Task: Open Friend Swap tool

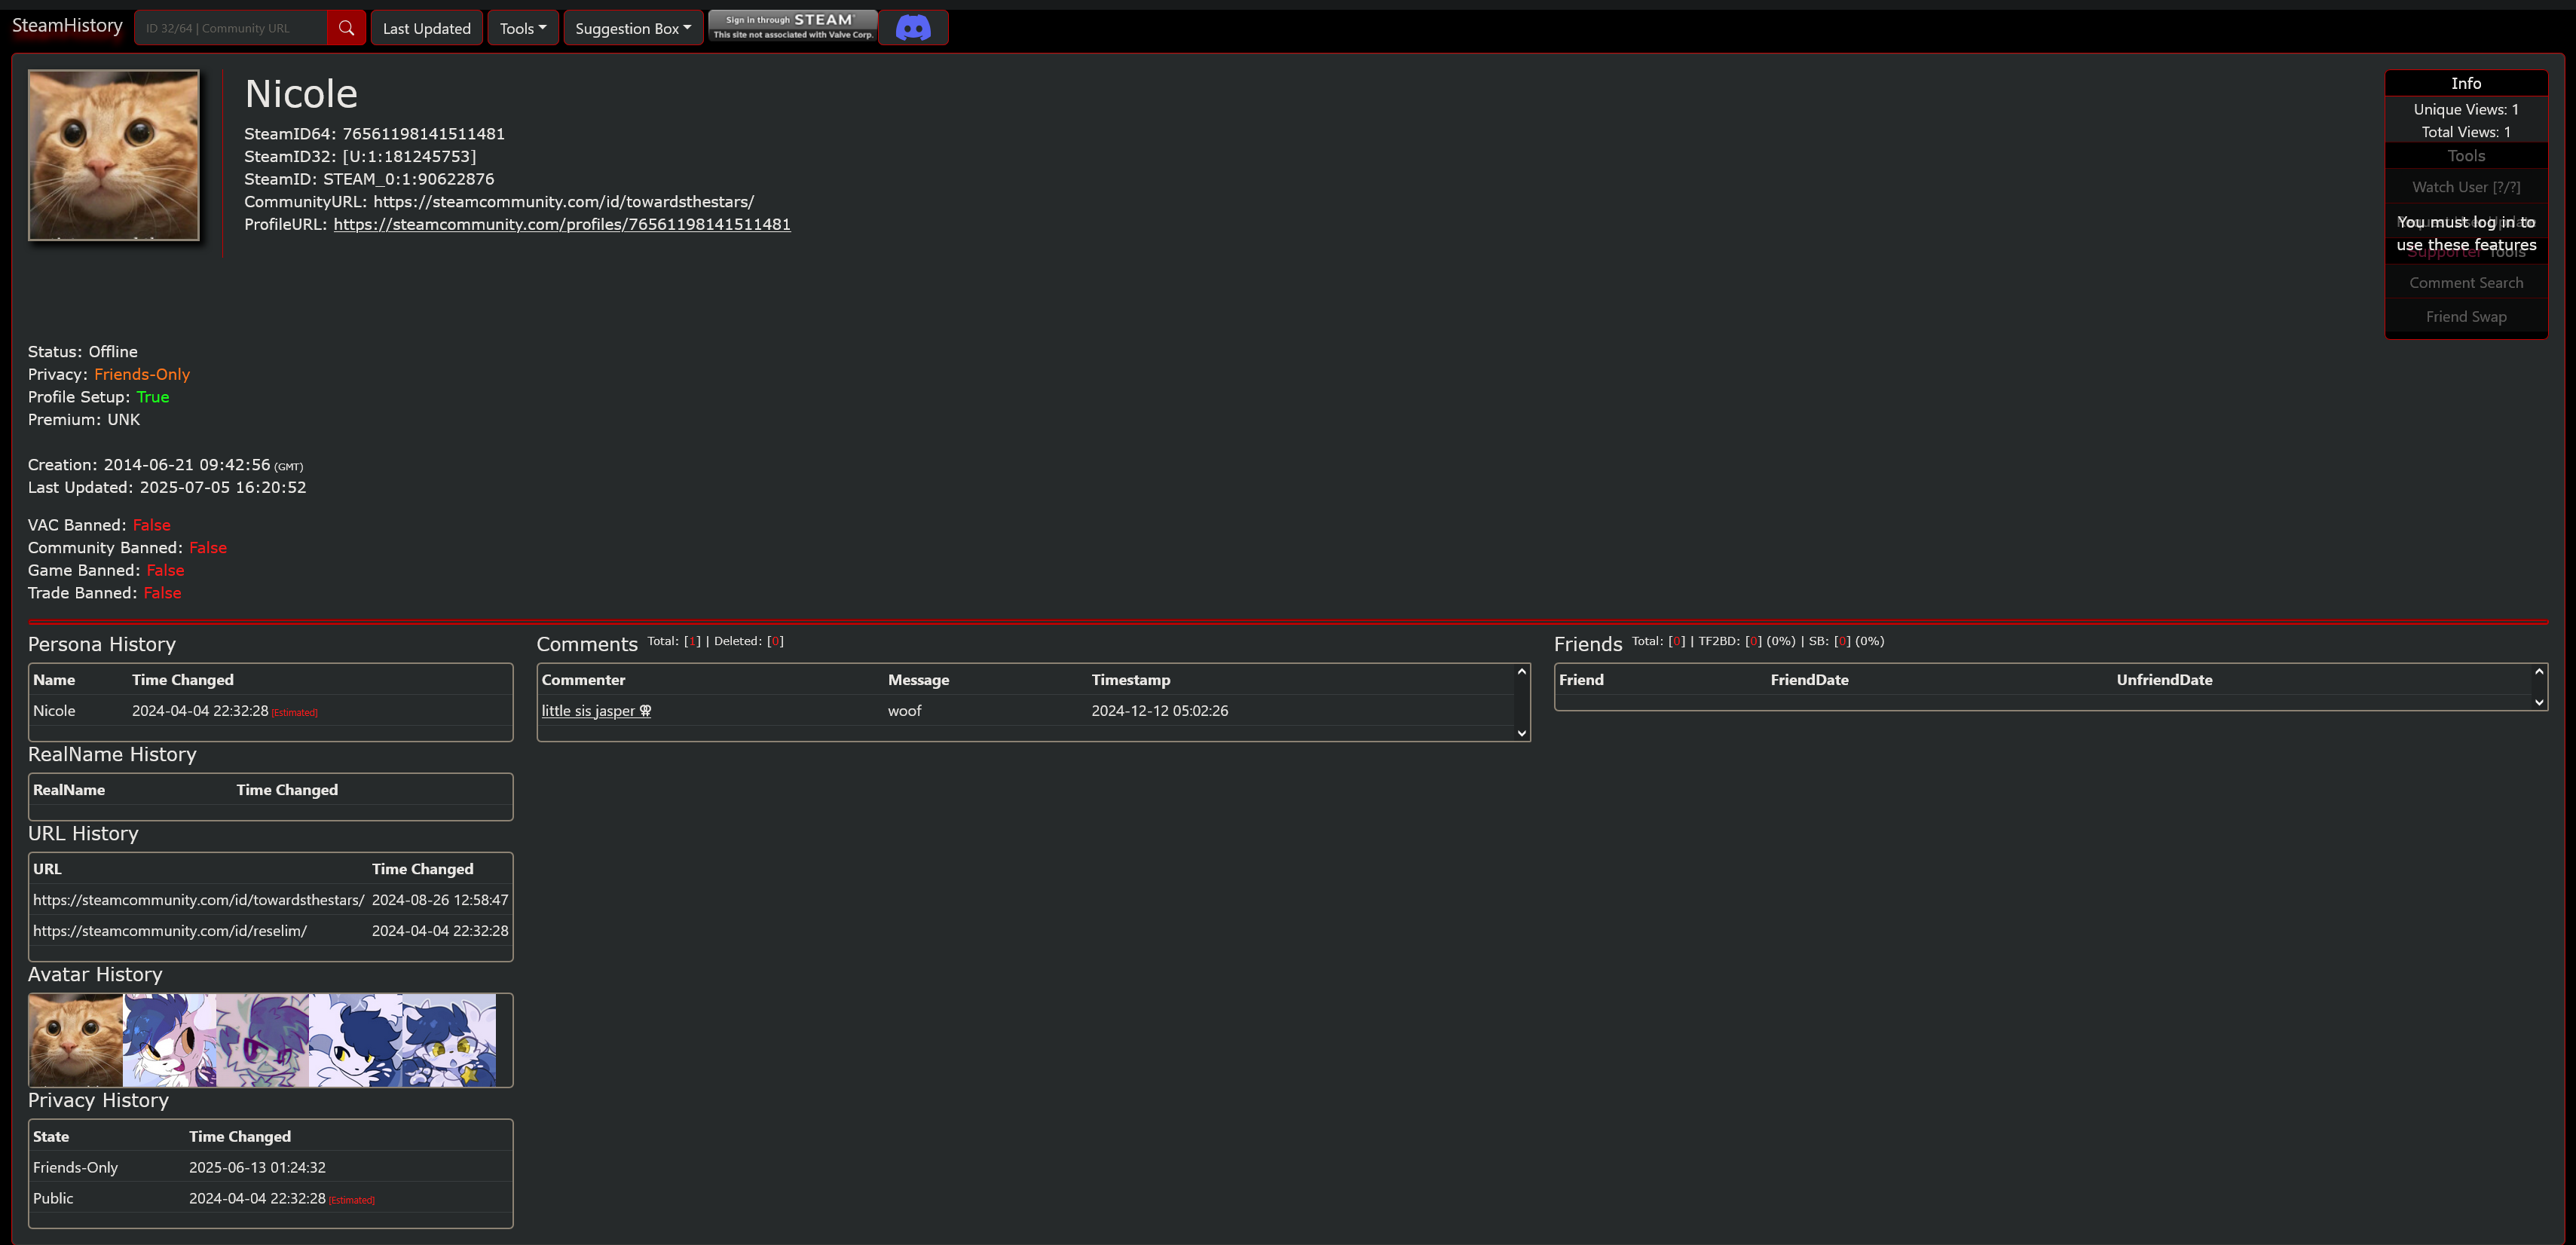Action: click(2466, 317)
